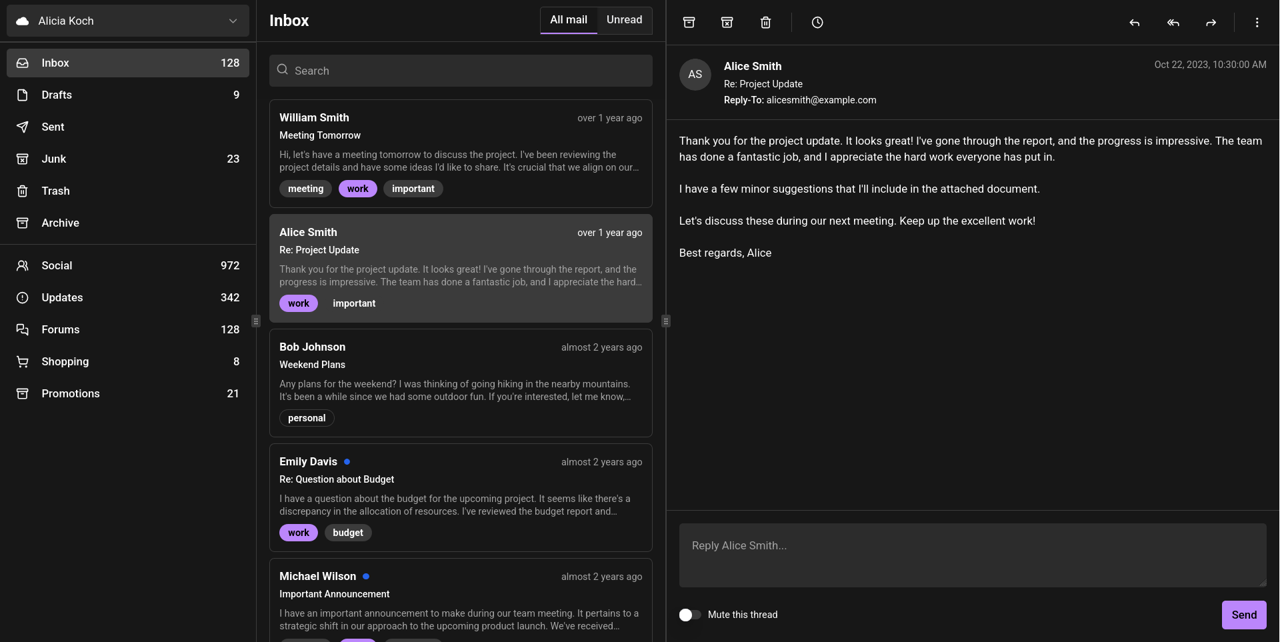The image size is (1280, 642).
Task: Switch to the All mail tab
Action: pyautogui.click(x=569, y=20)
